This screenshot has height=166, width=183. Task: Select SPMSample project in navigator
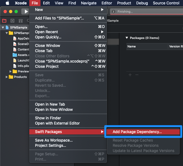tap(19, 27)
